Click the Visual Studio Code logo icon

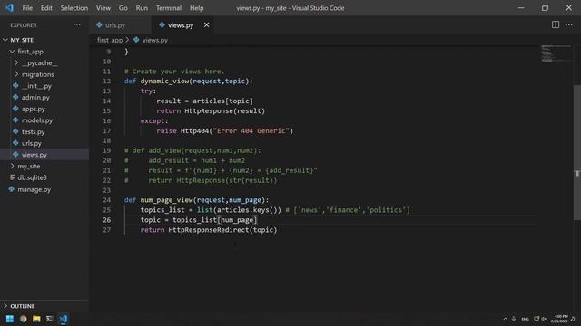[9, 7]
